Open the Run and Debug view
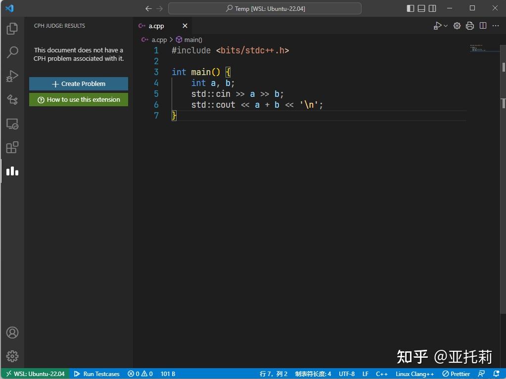This screenshot has height=379, width=506. click(12, 76)
